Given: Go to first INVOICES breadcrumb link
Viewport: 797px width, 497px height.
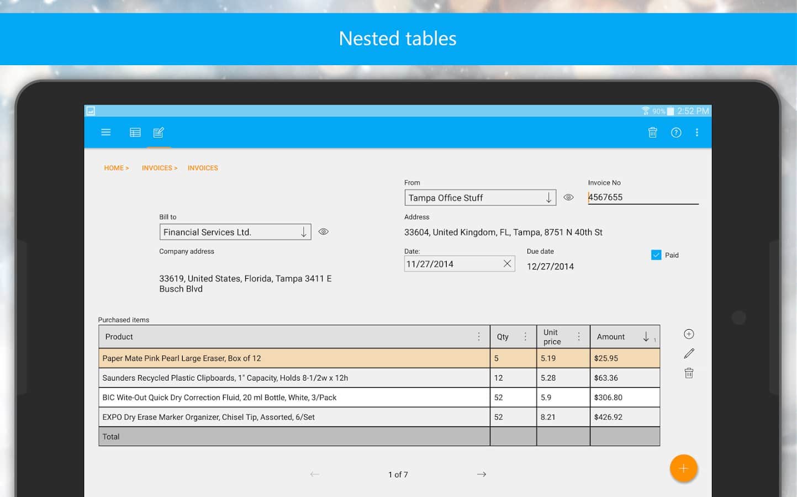Looking at the screenshot, I should (159, 168).
